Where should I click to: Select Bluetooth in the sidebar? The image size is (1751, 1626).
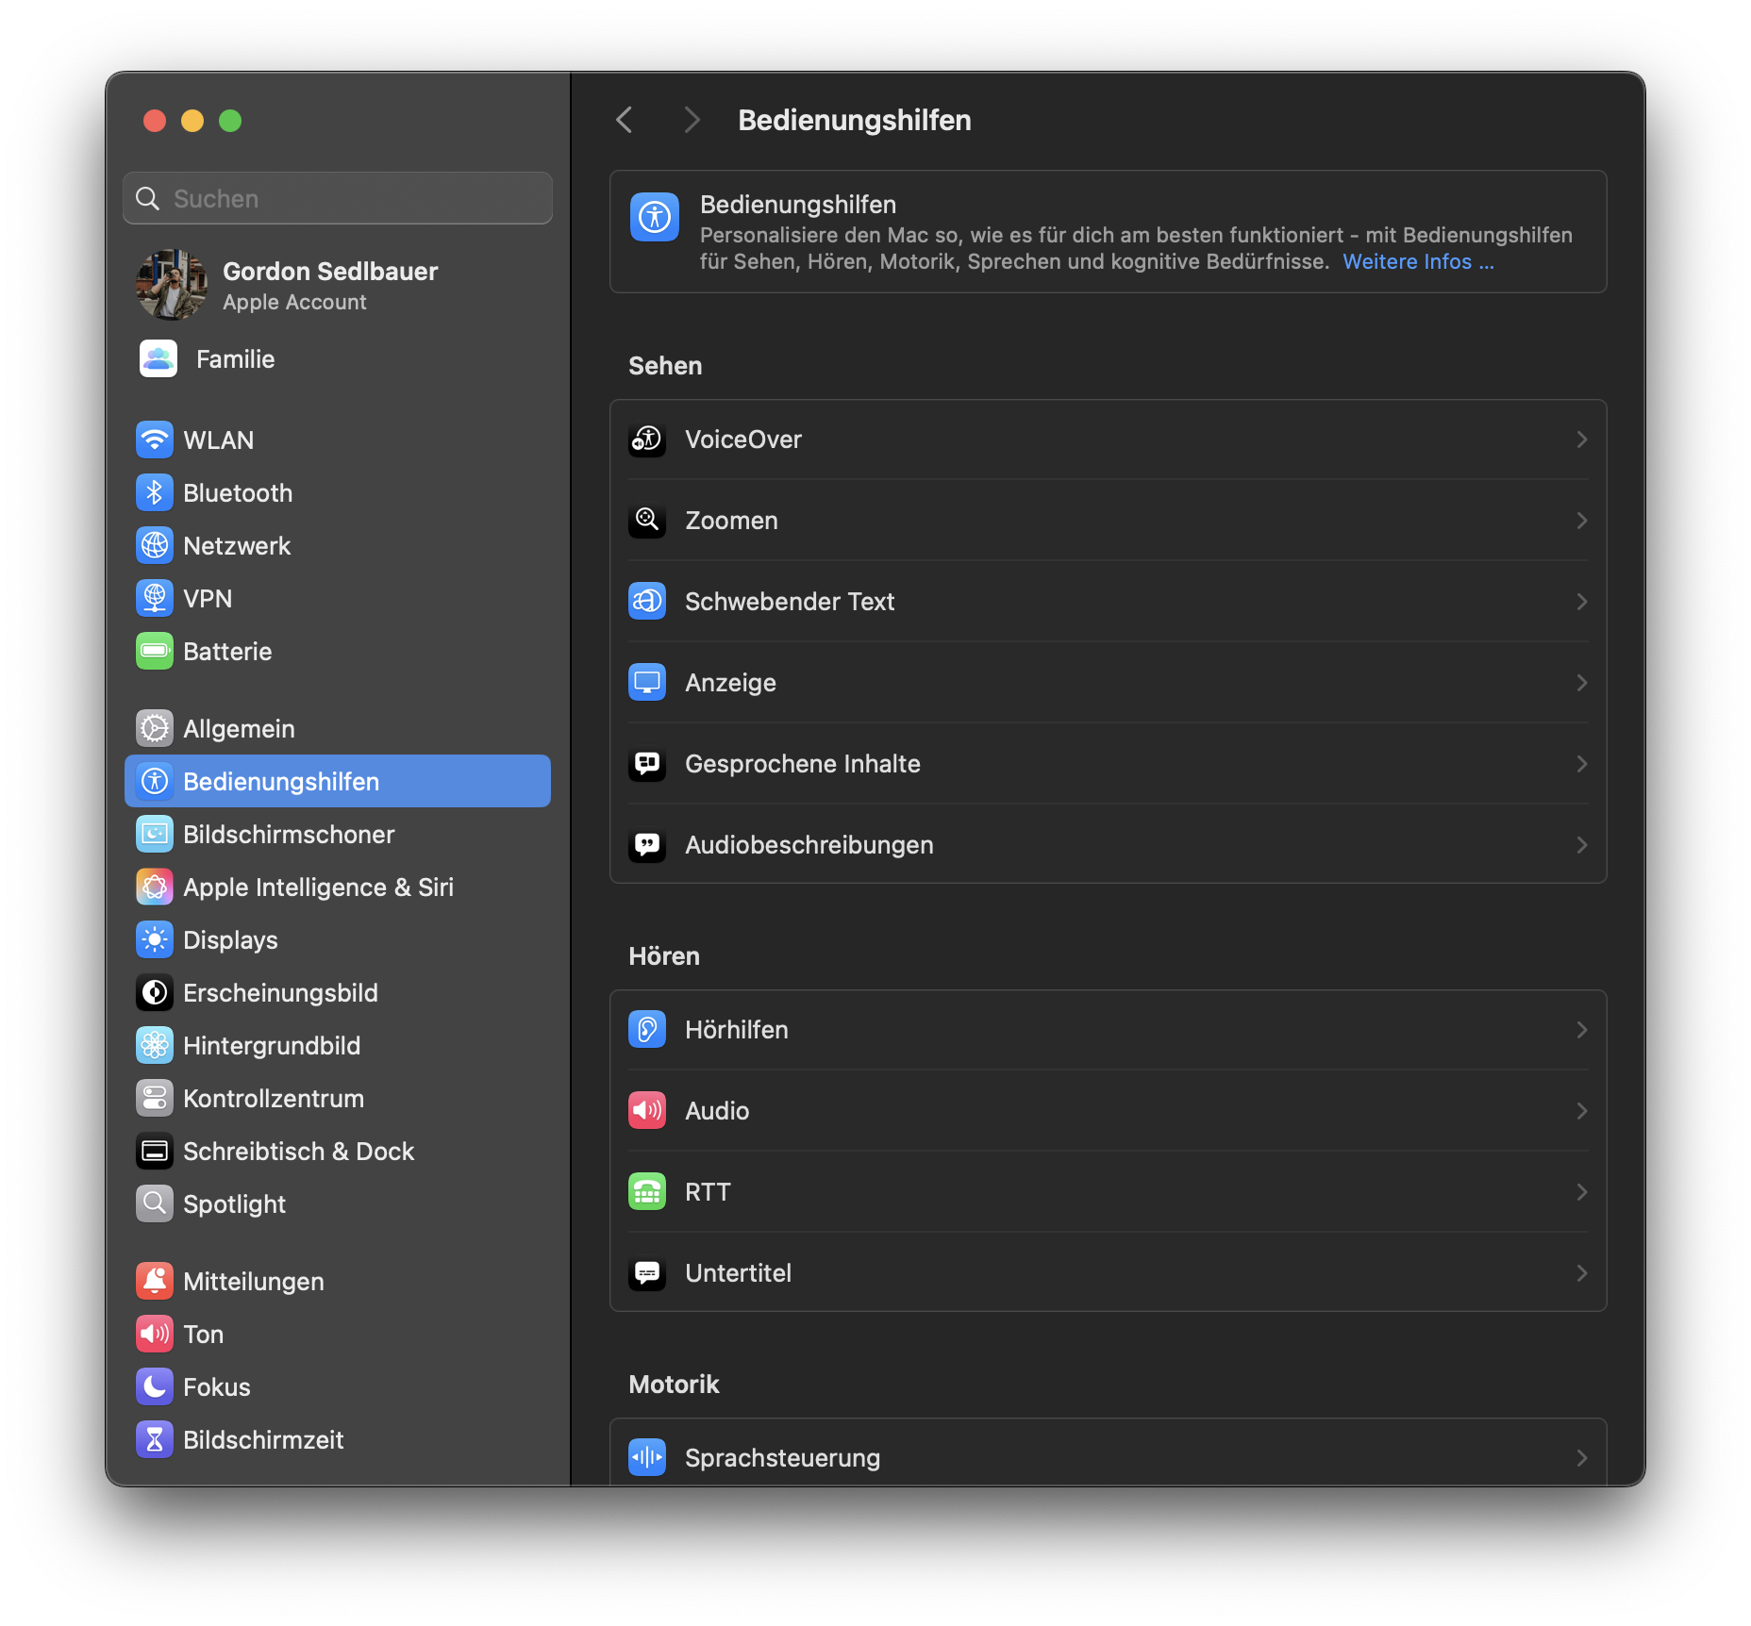click(x=237, y=492)
